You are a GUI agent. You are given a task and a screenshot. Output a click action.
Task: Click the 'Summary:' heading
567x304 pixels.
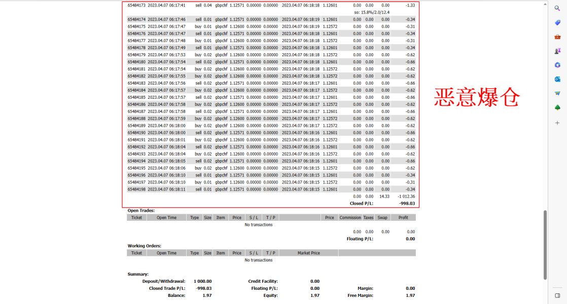[138, 275]
